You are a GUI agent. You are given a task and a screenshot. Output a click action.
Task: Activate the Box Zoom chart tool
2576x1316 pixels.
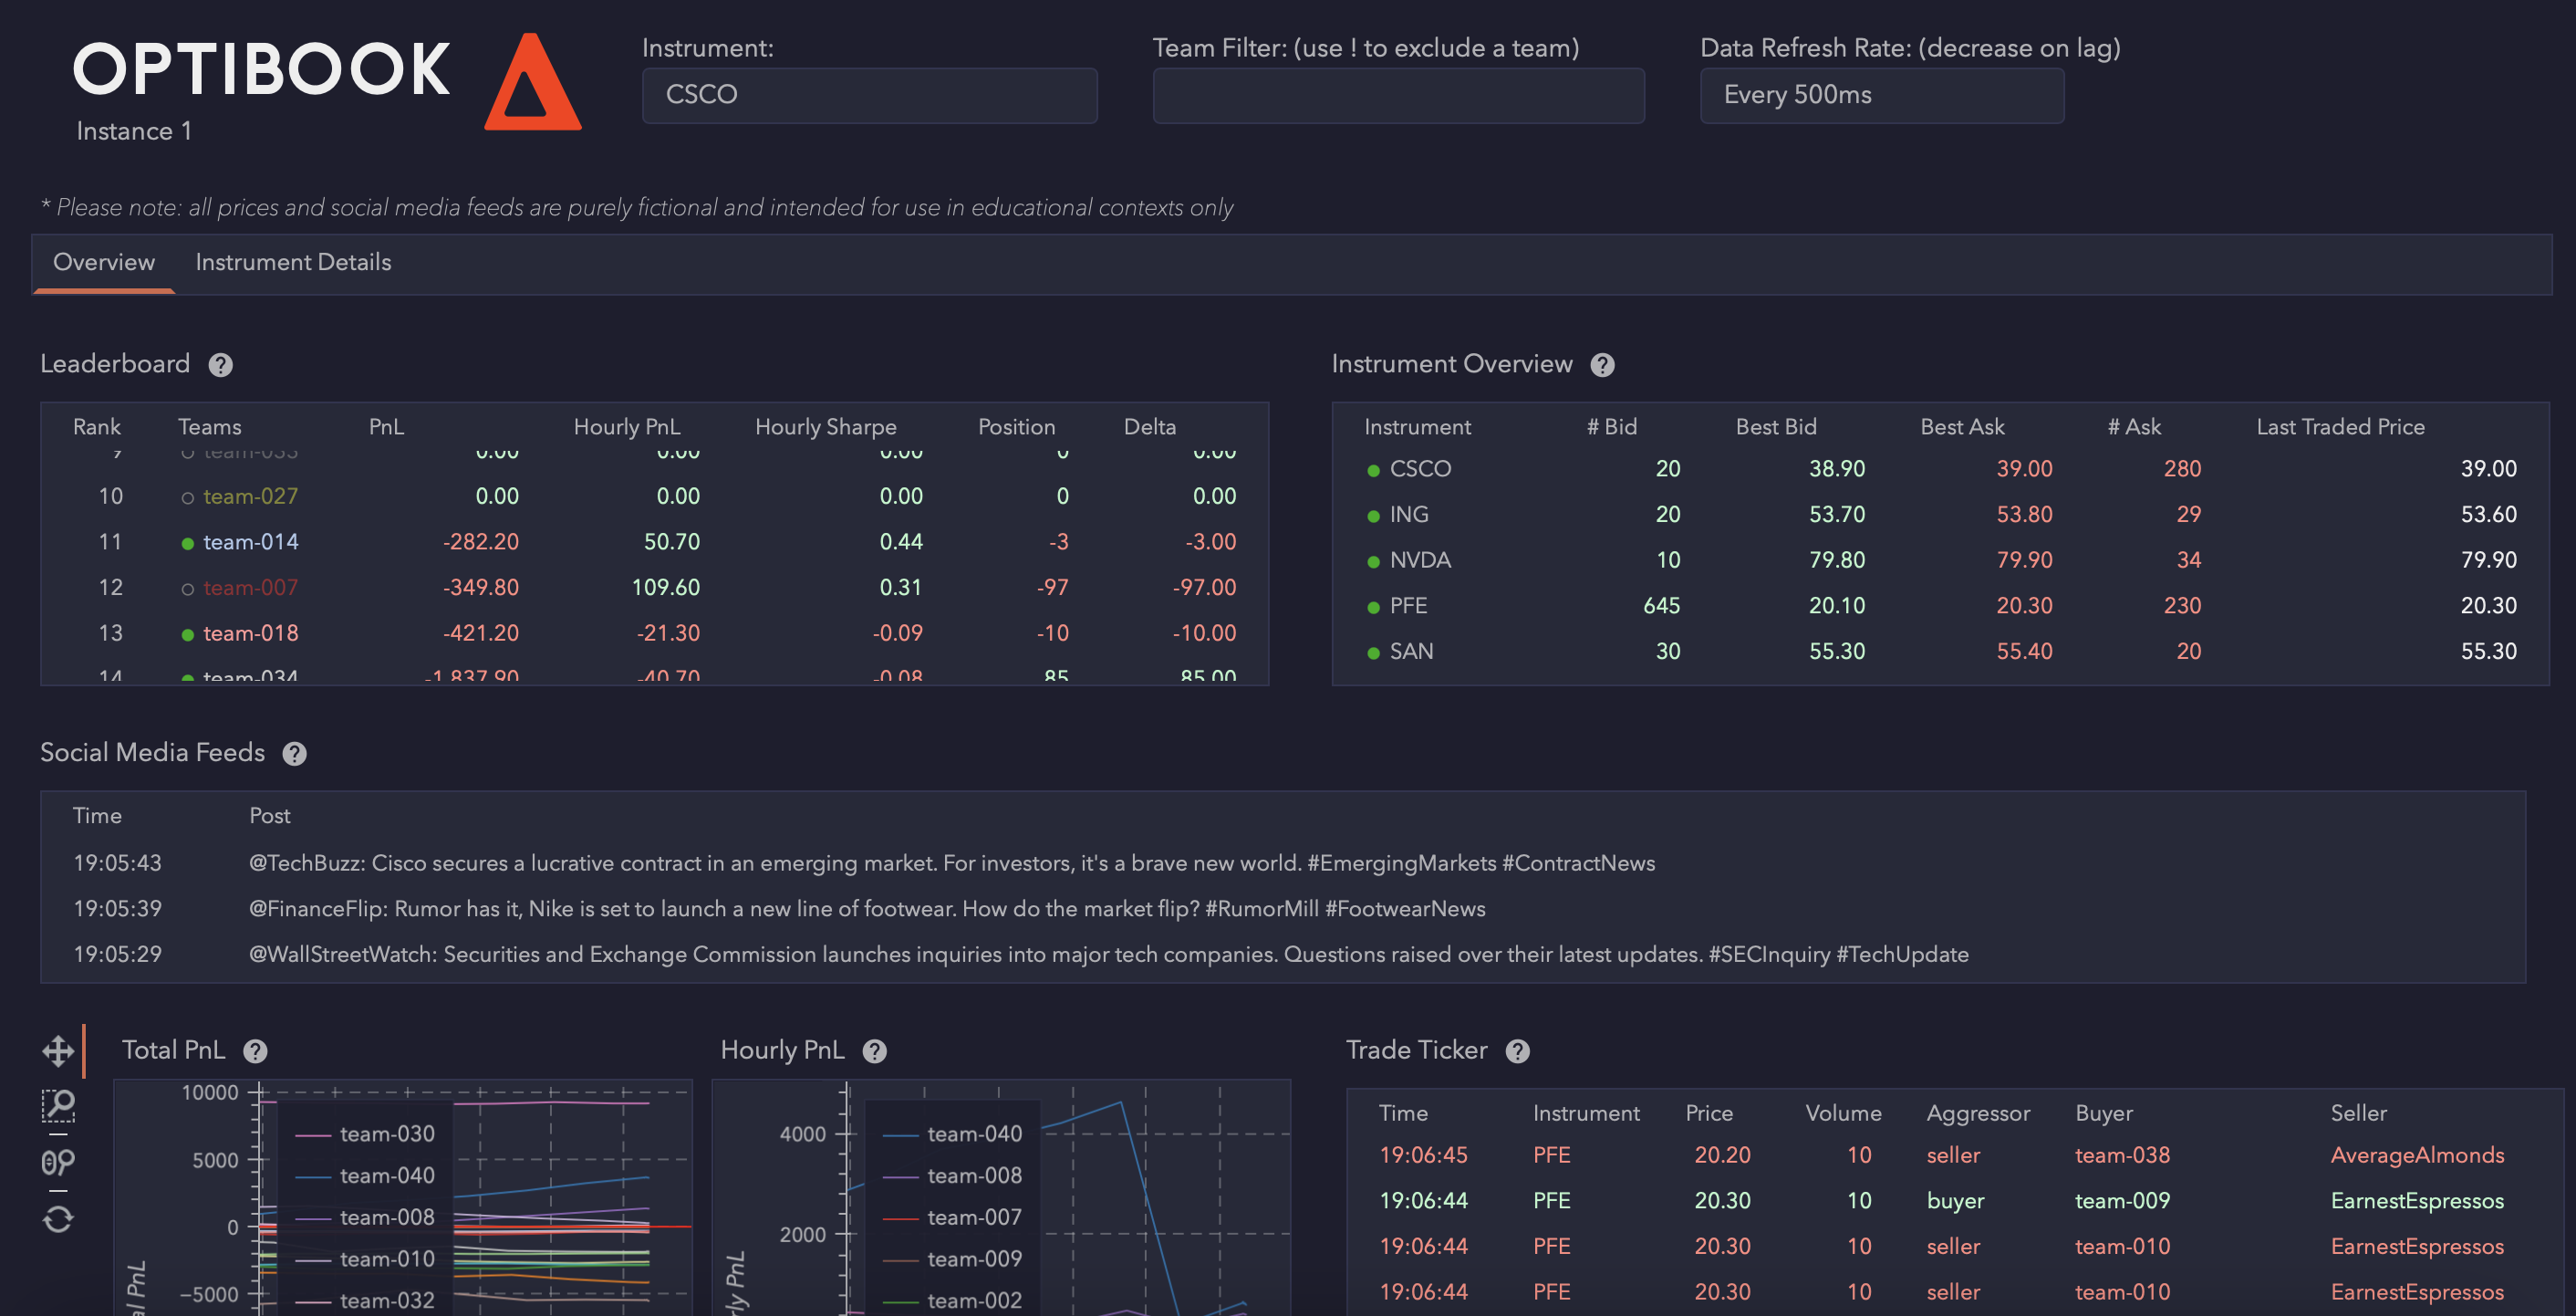[x=58, y=1105]
